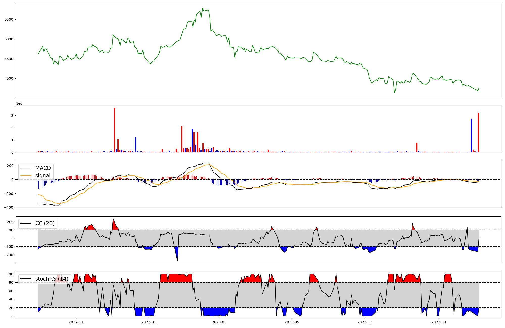Select the stochRSI(14) legend entry

click(52, 279)
